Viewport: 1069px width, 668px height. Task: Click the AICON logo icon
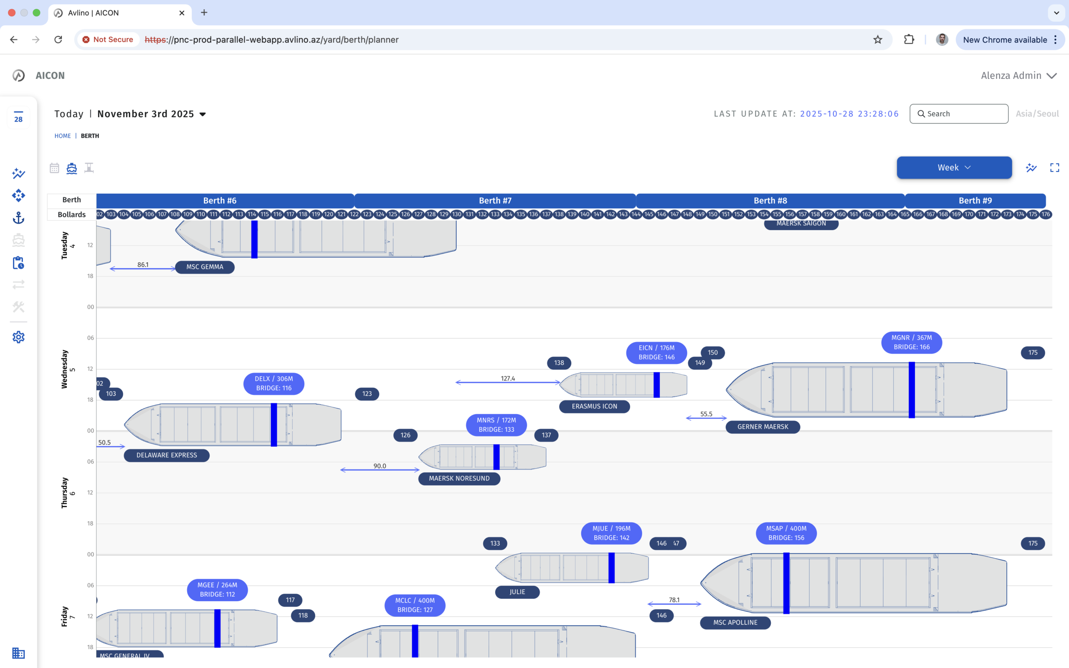click(x=18, y=76)
